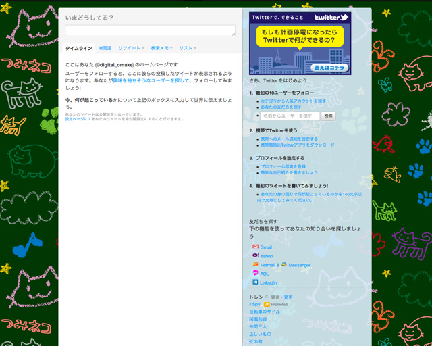Click the Messenger icon
The image size is (432, 346).
point(284,264)
